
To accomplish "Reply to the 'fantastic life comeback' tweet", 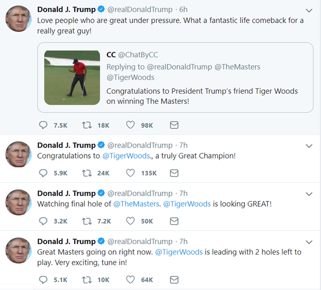I will [44, 125].
